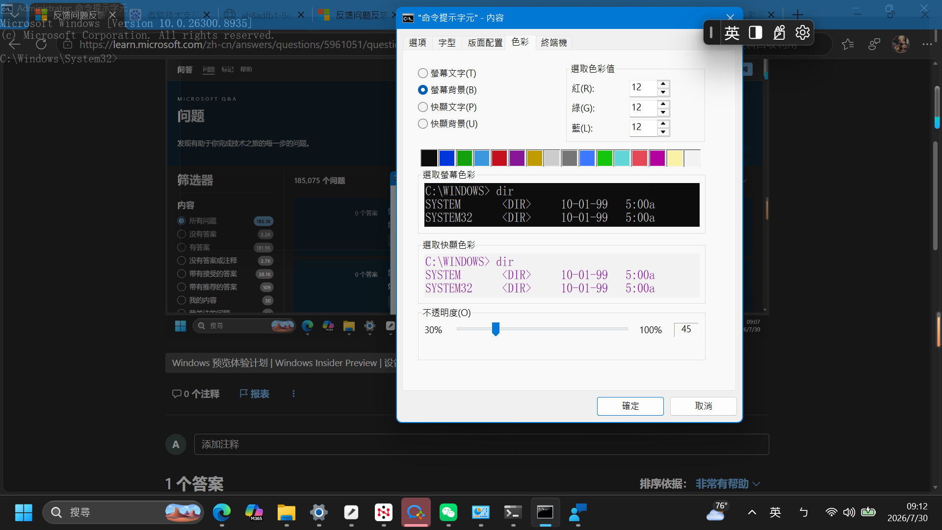942x530 pixels.
Task: Open Wi-Fi network tray icon
Action: tap(831, 512)
